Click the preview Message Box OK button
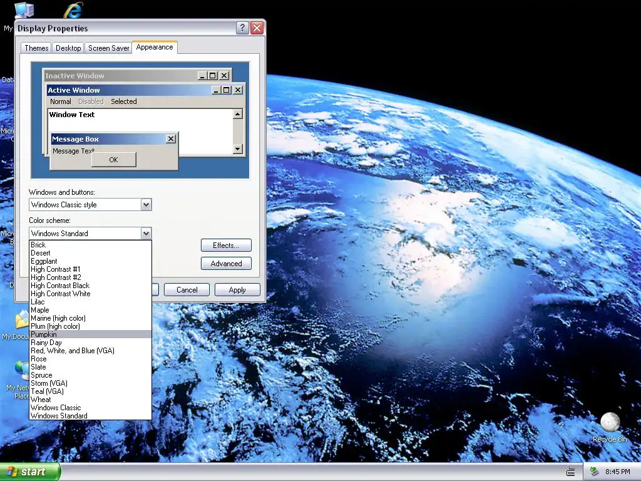Viewport: 641px width, 481px height. tap(114, 160)
